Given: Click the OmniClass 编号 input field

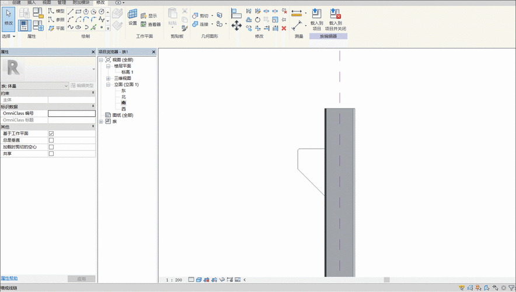Looking at the screenshot, I should [71, 113].
